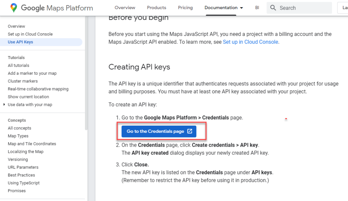Click the search magnifier icon
This screenshot has height=201, width=348.
pos(273,7)
